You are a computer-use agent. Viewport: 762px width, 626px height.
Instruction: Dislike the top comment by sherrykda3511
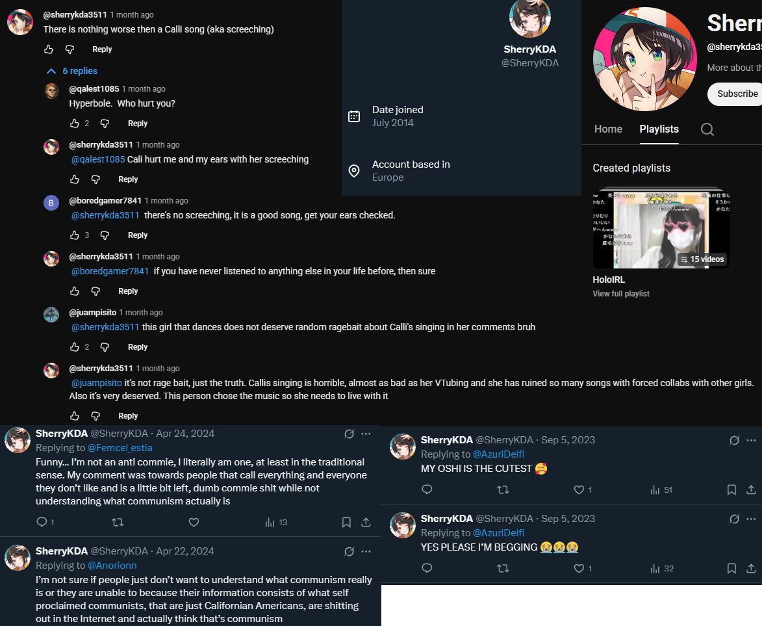(x=70, y=49)
